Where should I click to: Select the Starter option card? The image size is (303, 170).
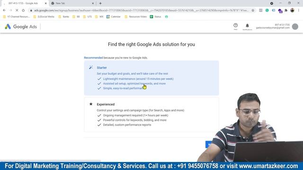151,78
